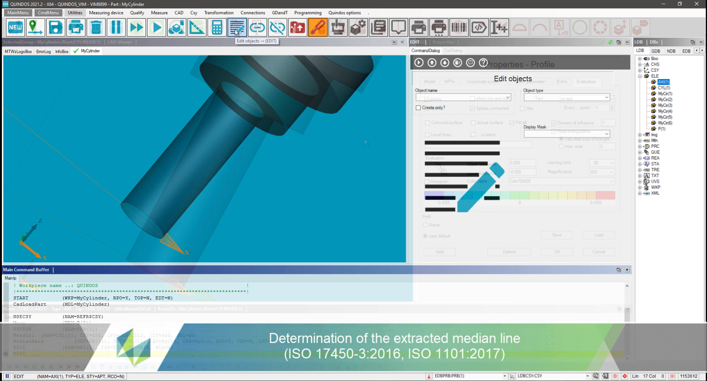Toggle the Spikes connected checkbox
Viewport: 707px width, 381px height.
tap(473, 108)
